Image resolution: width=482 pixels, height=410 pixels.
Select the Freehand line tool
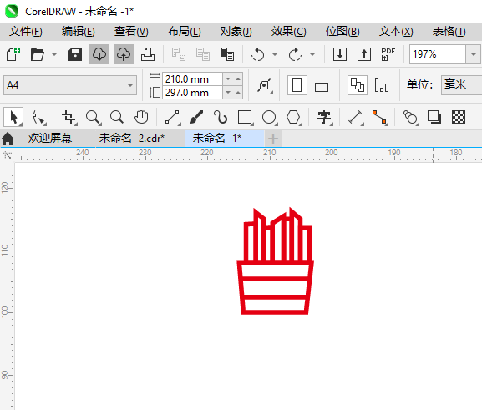(x=172, y=118)
